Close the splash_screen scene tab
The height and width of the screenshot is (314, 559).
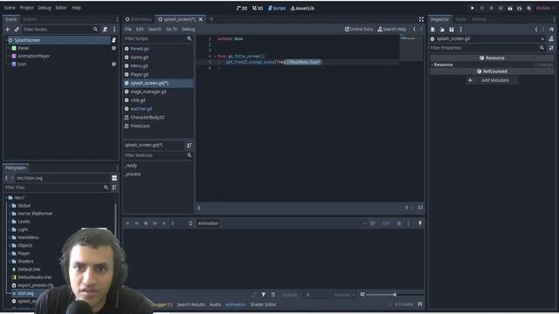[201, 19]
